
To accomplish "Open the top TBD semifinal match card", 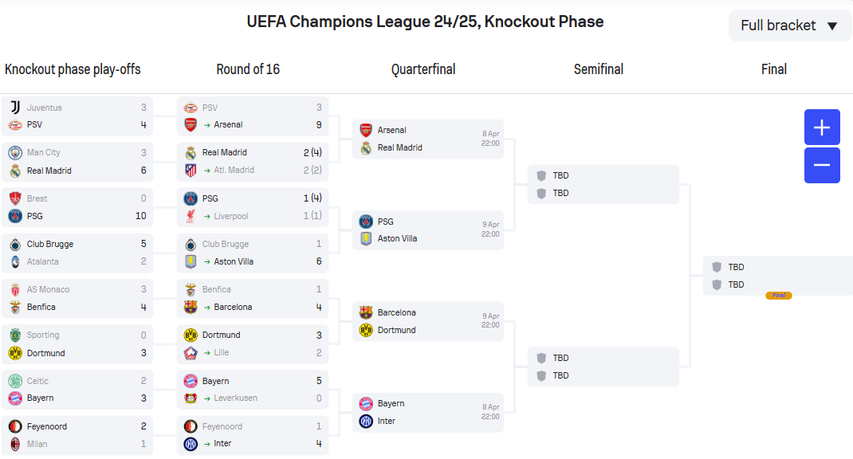I will pos(603,184).
